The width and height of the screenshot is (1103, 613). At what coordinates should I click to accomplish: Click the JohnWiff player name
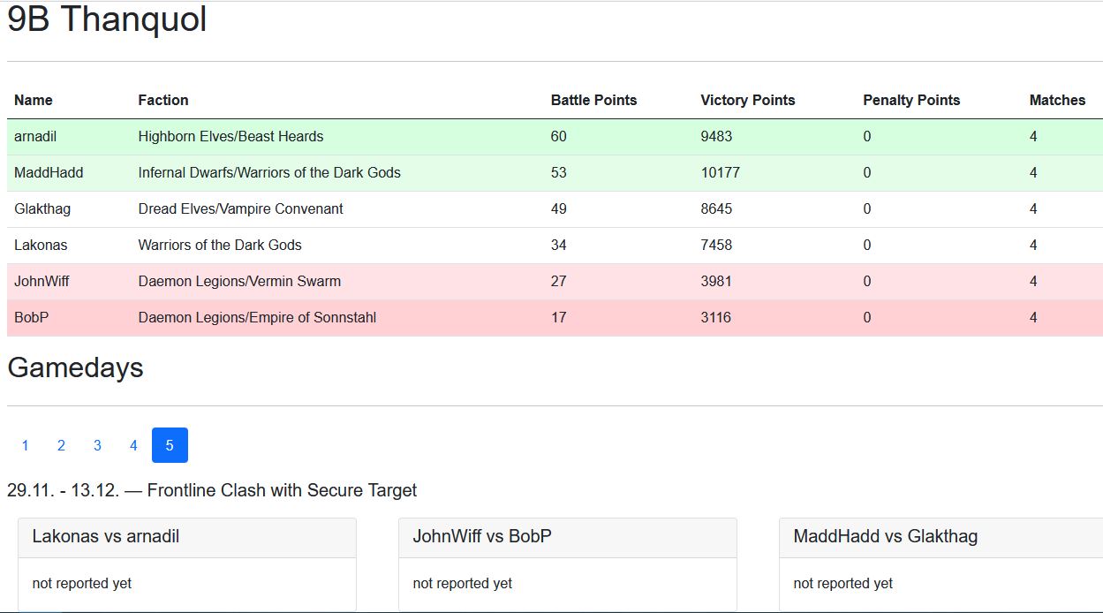pos(42,282)
